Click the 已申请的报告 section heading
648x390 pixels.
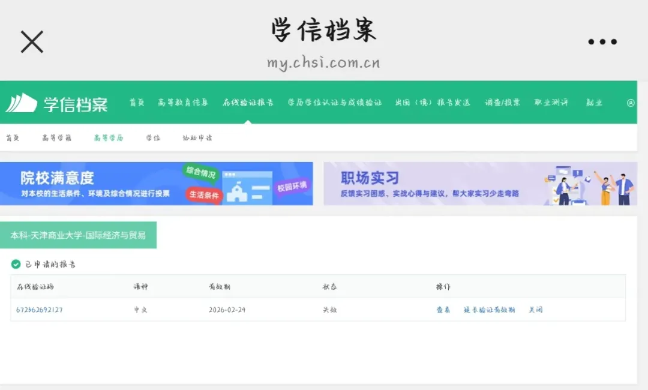(x=50, y=265)
